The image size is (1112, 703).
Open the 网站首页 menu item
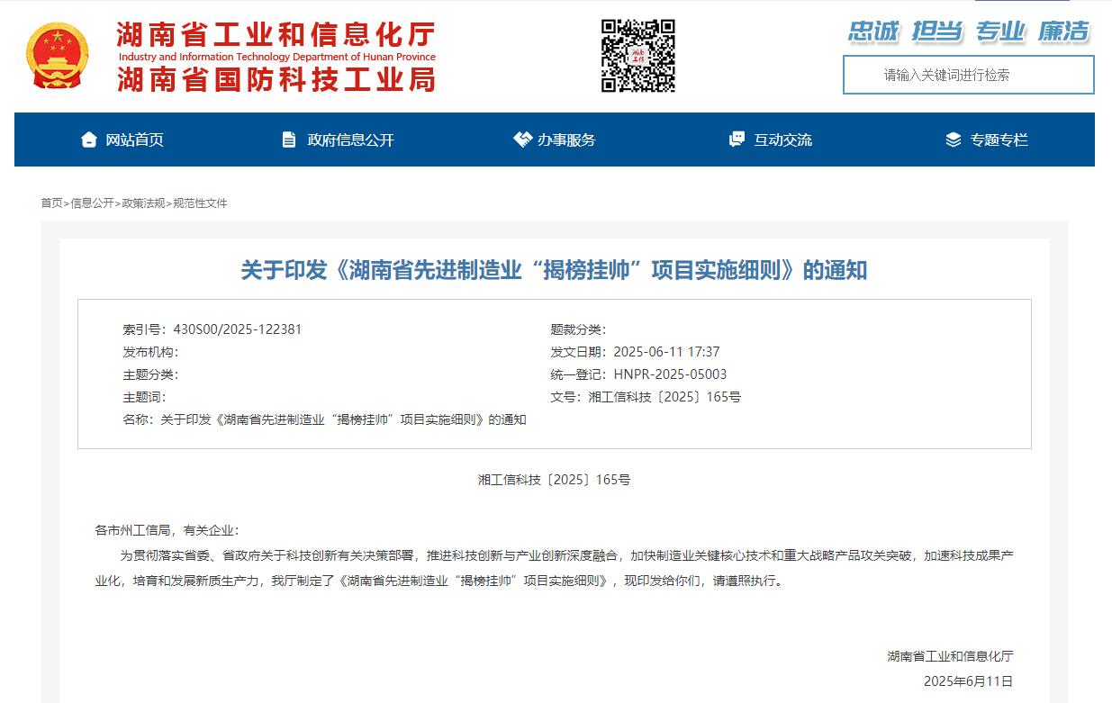(x=134, y=140)
